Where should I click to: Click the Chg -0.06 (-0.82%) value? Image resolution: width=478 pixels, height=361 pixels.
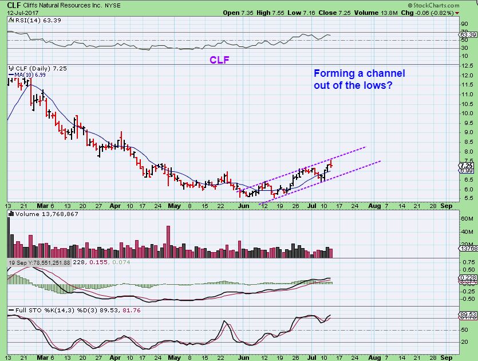428,13
